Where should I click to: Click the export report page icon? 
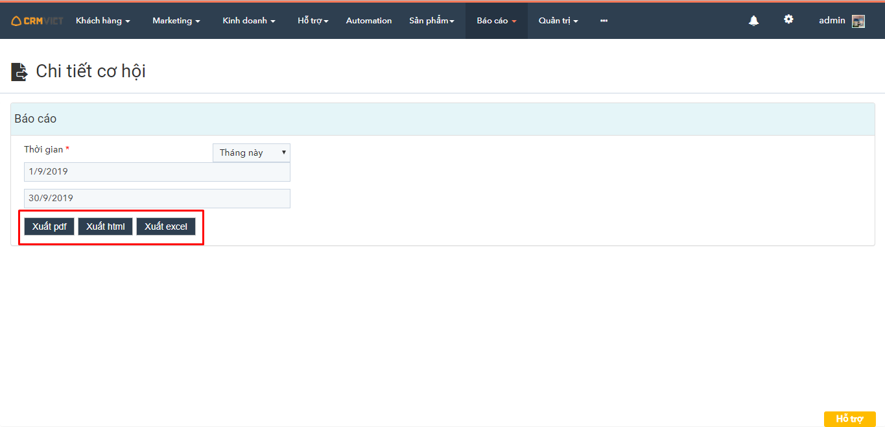[19, 71]
